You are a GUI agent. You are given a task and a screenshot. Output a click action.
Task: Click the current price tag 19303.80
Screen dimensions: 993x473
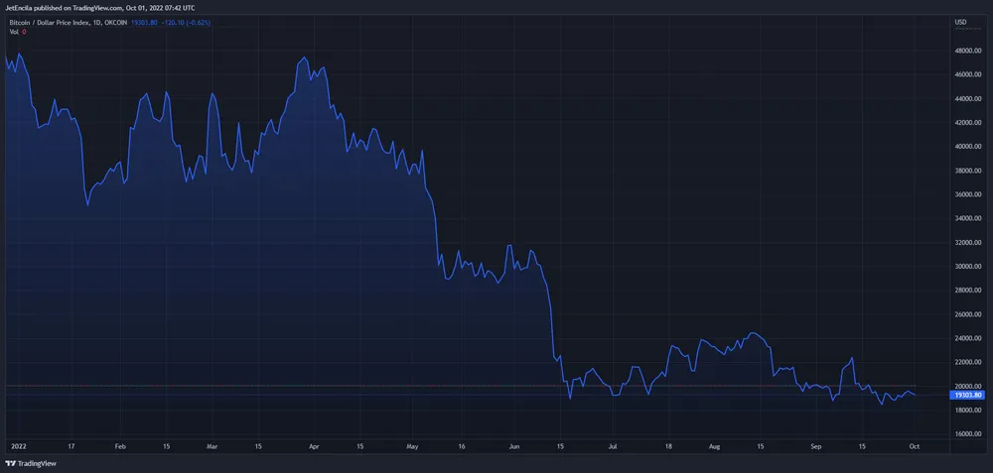click(966, 395)
